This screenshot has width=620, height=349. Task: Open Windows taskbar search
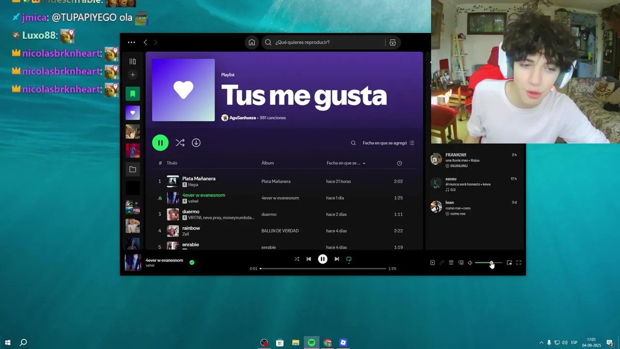(23, 343)
